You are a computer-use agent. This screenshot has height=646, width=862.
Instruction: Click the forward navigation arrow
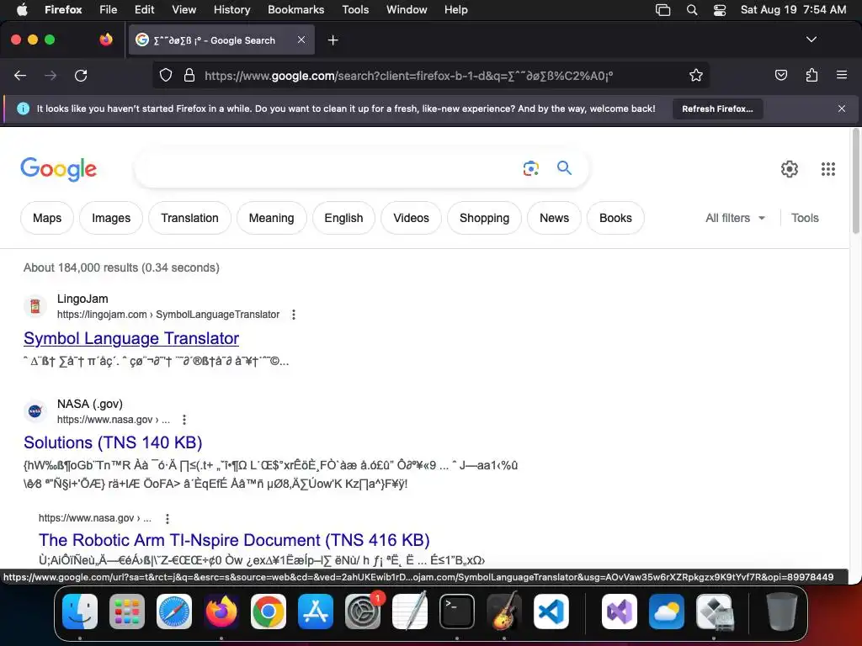(51, 75)
